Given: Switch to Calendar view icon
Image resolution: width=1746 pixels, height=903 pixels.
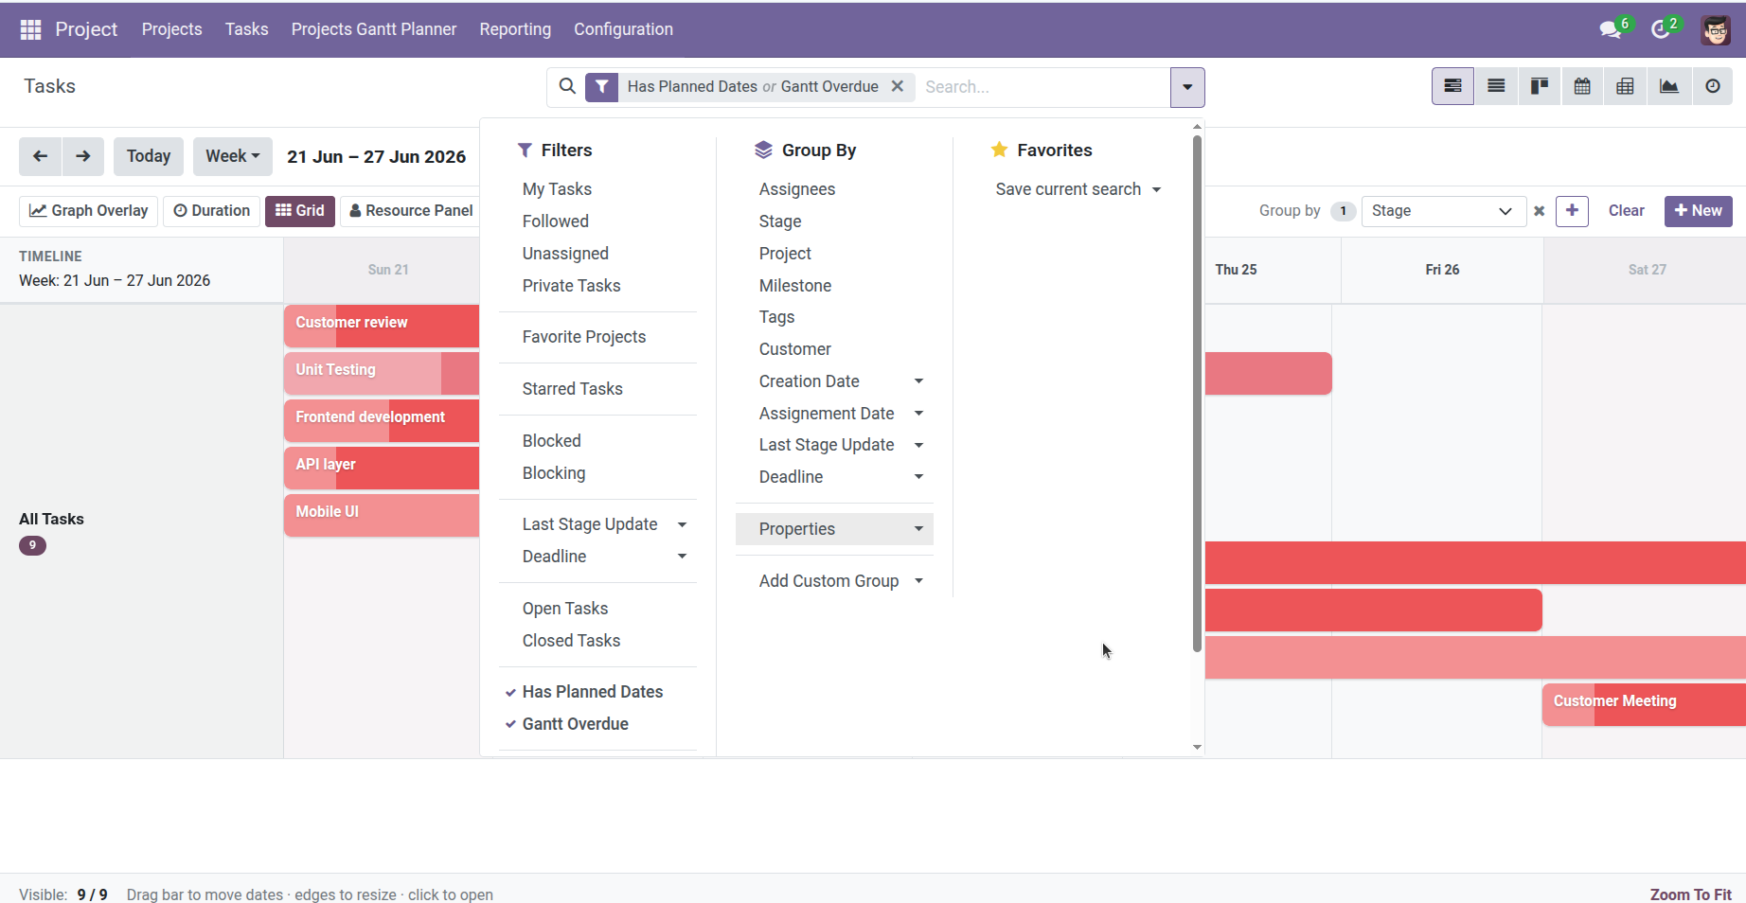Looking at the screenshot, I should point(1582,86).
